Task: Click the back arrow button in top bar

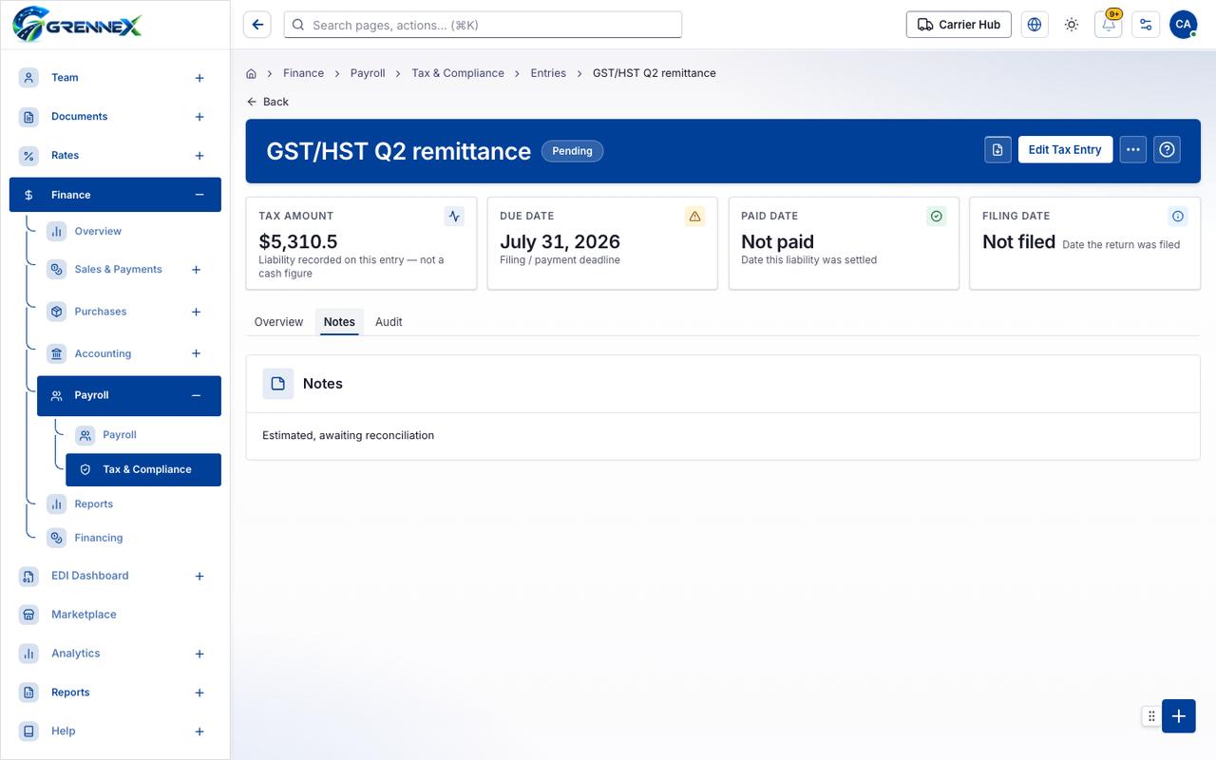Action: click(x=257, y=25)
